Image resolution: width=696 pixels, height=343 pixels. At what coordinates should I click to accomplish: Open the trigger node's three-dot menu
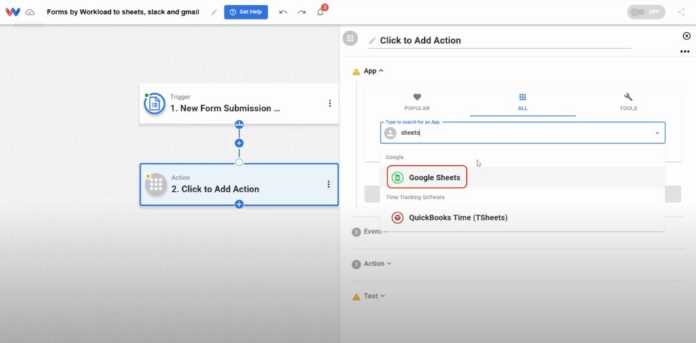click(330, 103)
